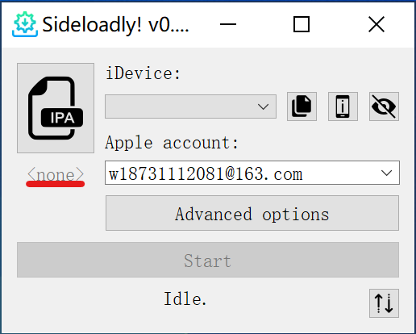The image size is (416, 334).
Task: Click the Start button
Action: point(208,260)
